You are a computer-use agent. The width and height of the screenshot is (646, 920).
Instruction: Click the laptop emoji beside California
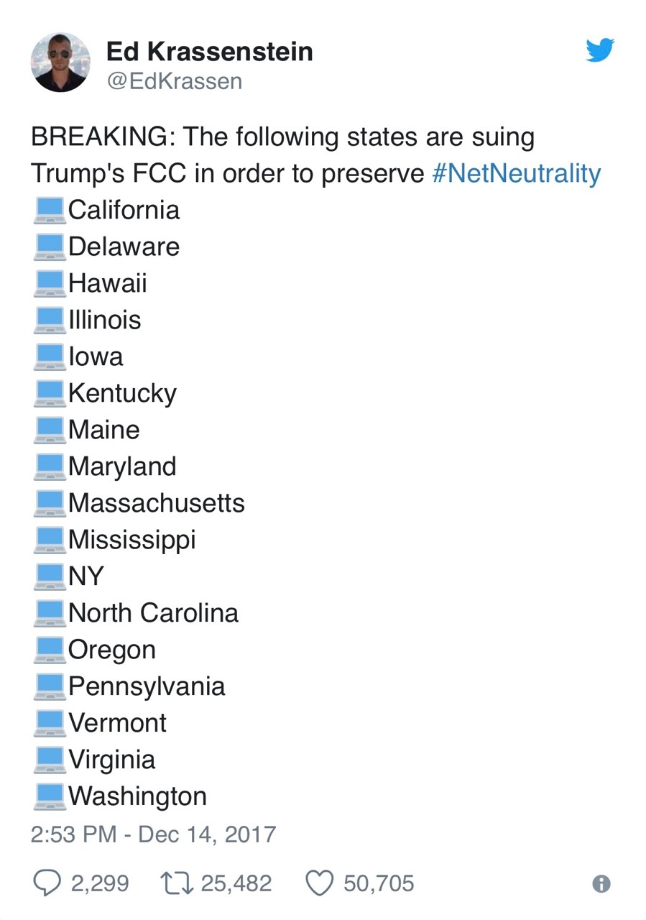(49, 211)
